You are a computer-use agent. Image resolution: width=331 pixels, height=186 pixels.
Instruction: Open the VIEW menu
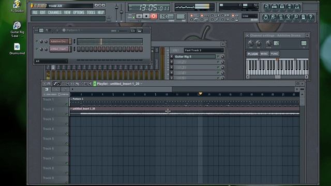[67, 12]
